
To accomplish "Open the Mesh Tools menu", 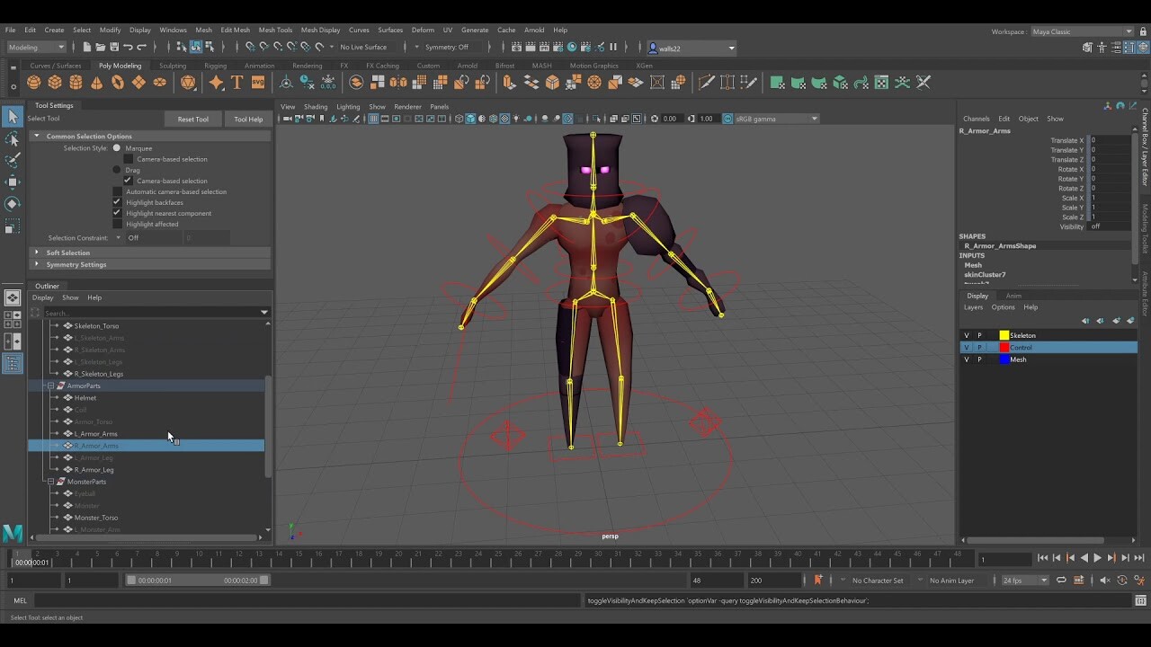I will pyautogui.click(x=275, y=30).
